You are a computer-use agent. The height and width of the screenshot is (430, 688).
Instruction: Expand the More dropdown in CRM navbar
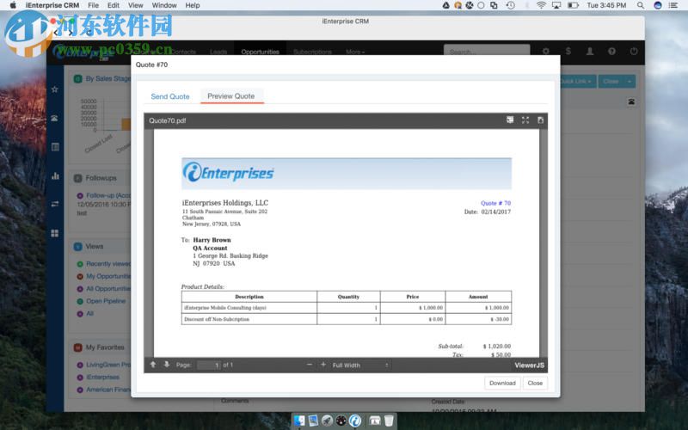click(355, 52)
